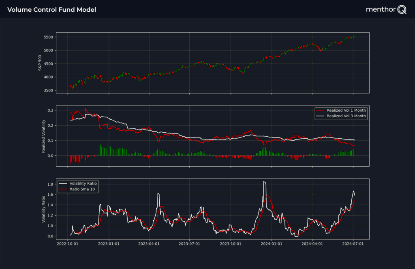The height and width of the screenshot is (269, 415).
Task: Click the white line swatch for Volatility Ratio
Action: (x=63, y=183)
